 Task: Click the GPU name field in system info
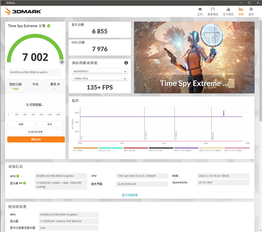tap(61, 176)
